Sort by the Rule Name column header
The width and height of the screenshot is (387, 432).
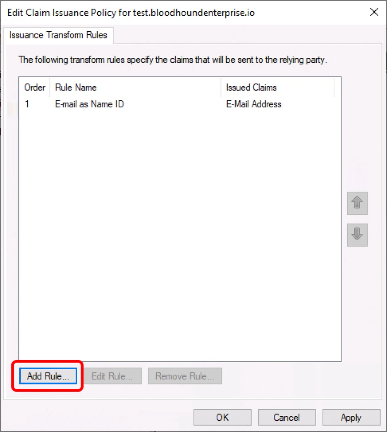coord(136,87)
